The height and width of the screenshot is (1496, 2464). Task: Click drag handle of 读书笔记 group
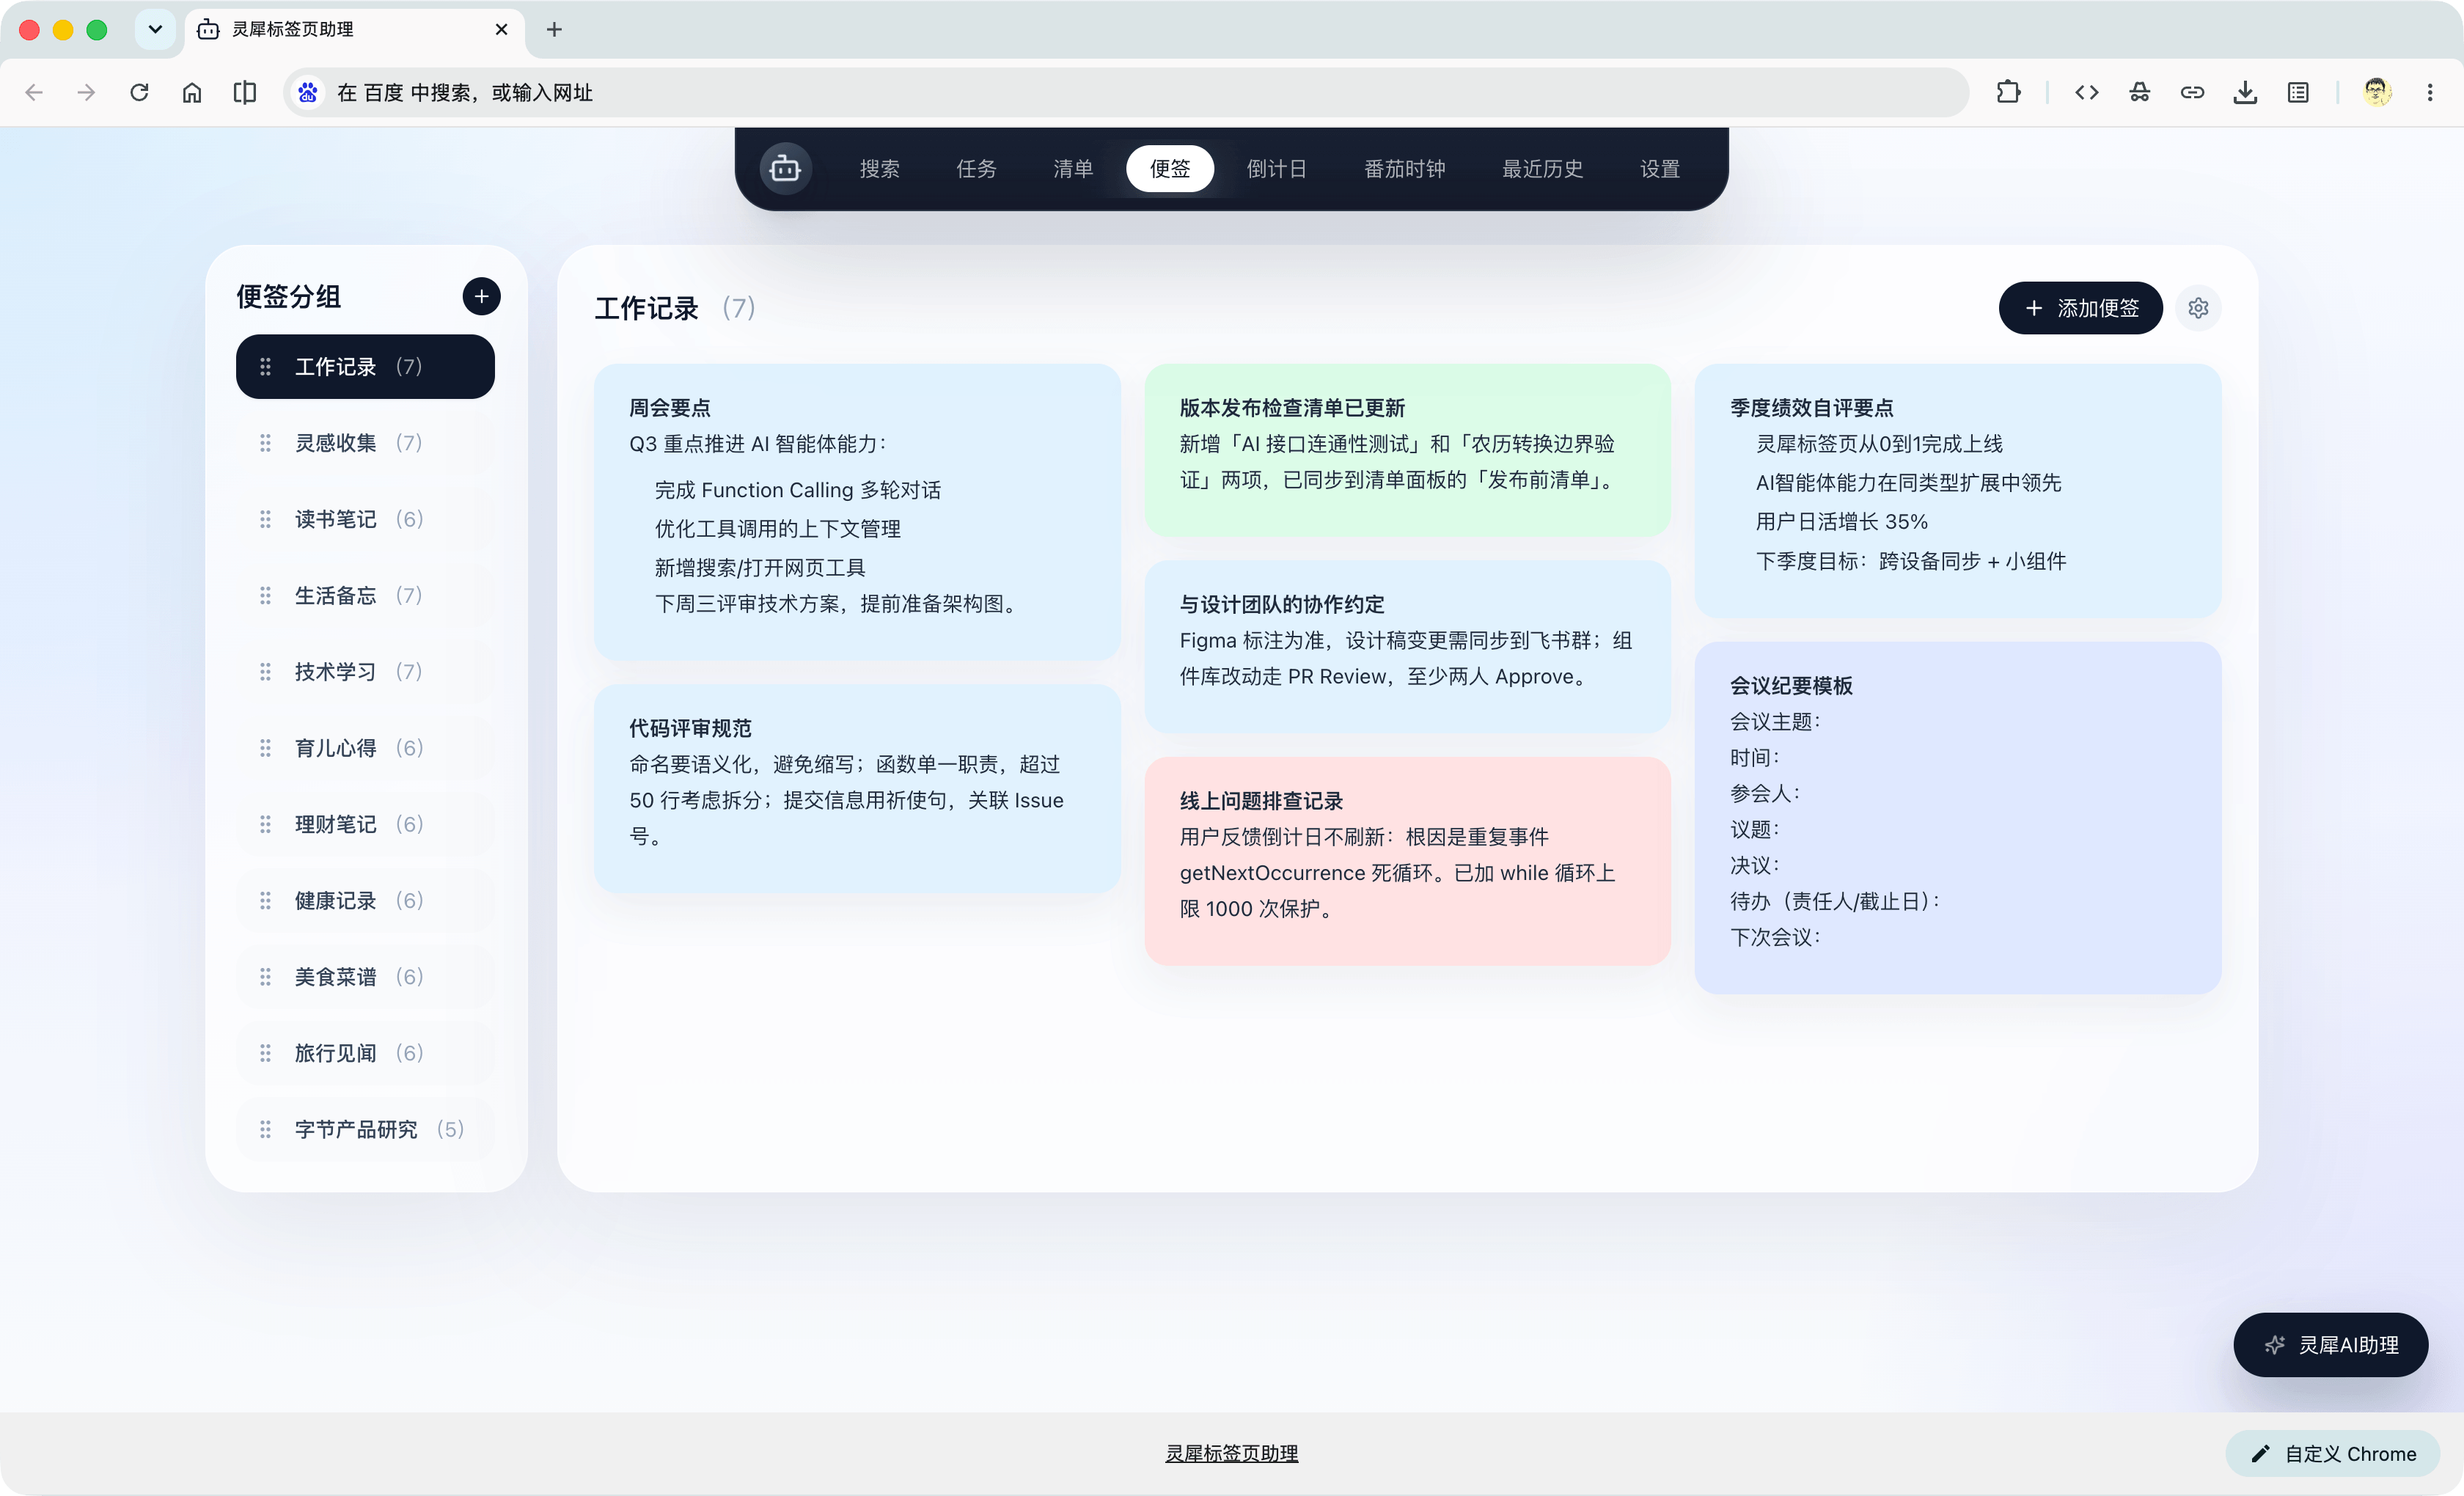265,519
